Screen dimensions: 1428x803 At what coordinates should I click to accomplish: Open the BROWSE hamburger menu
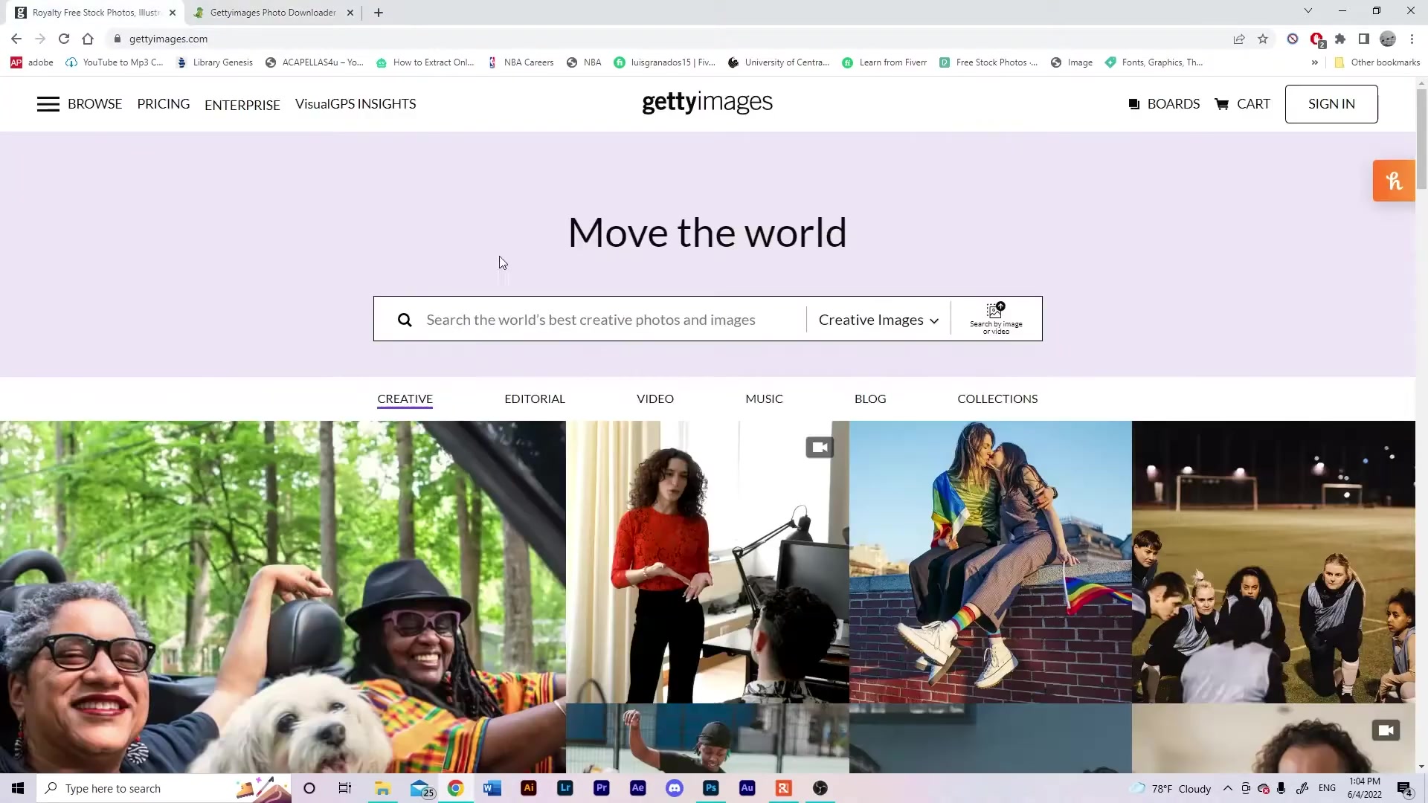(48, 104)
